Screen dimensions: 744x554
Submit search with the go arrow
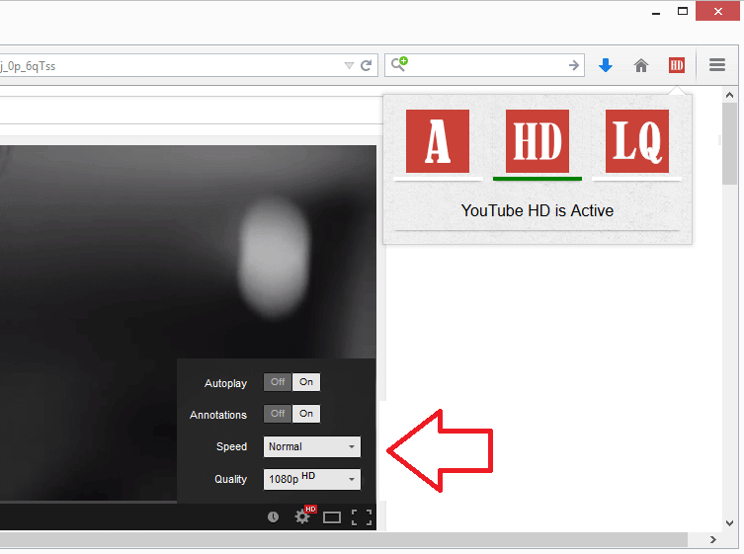(574, 65)
